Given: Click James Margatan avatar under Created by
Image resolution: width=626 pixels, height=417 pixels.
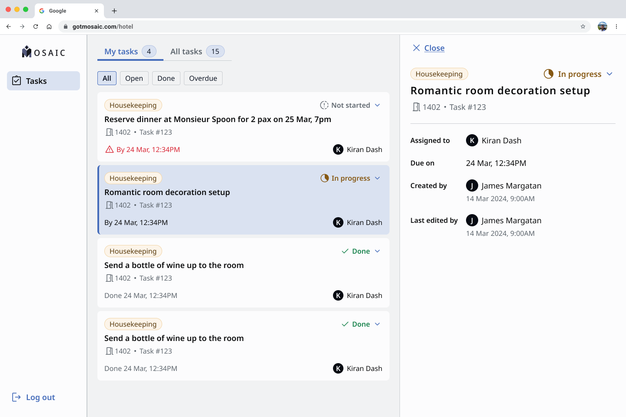Looking at the screenshot, I should [x=472, y=185].
